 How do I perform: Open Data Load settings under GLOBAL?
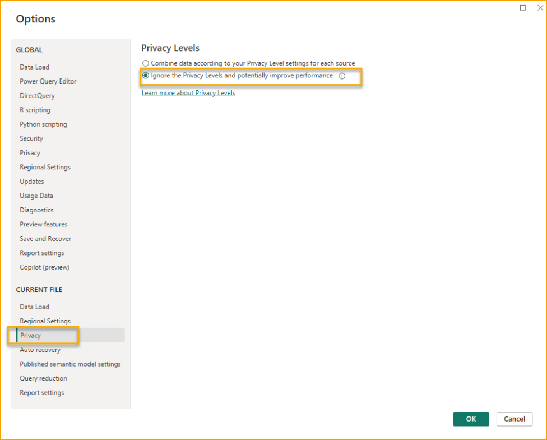[x=33, y=67]
